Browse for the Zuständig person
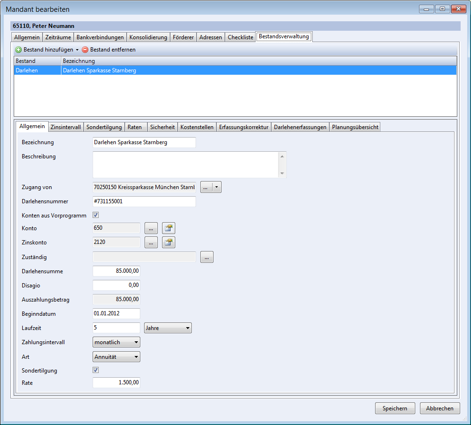This screenshot has width=471, height=425. [x=207, y=257]
